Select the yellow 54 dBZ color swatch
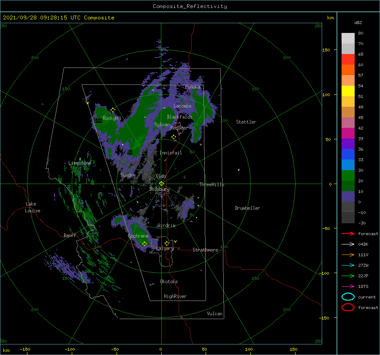 point(348,91)
